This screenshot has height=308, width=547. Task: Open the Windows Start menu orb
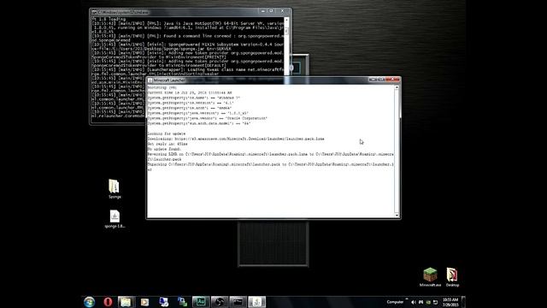(89, 302)
